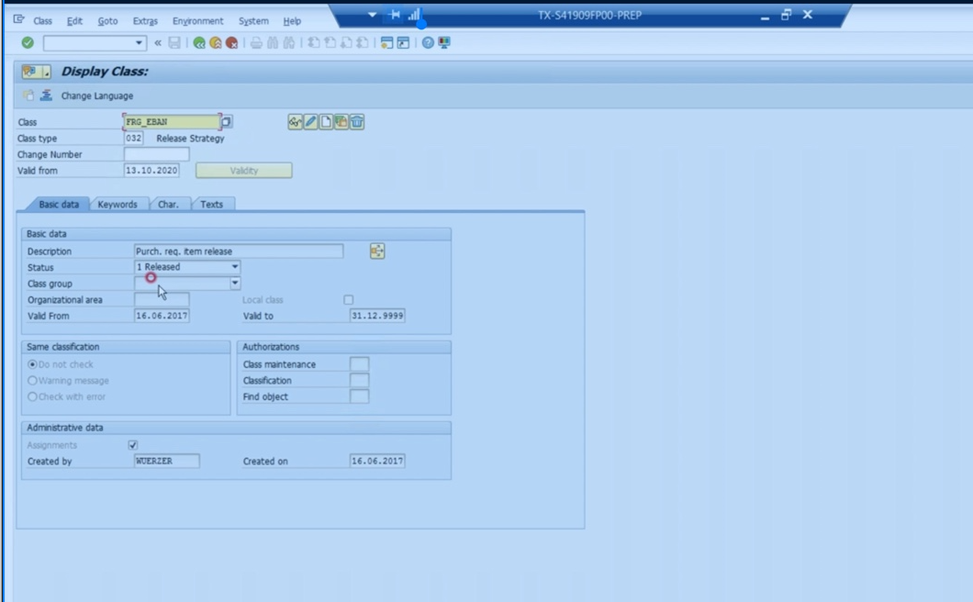This screenshot has width=973, height=602.
Task: Open the Environment menu
Action: pos(197,21)
